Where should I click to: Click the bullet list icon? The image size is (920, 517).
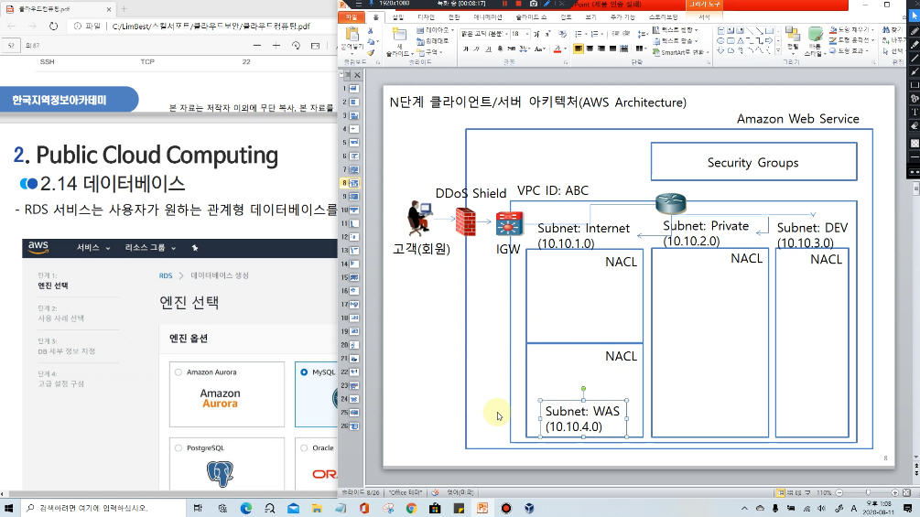pyautogui.click(x=579, y=34)
